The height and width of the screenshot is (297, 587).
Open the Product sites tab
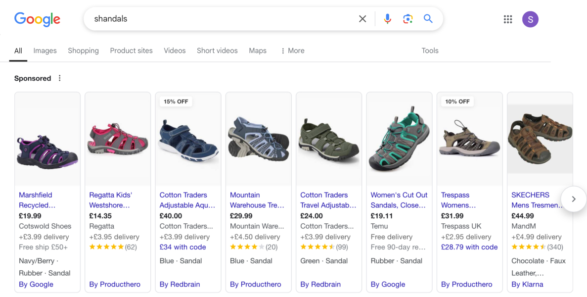point(131,50)
